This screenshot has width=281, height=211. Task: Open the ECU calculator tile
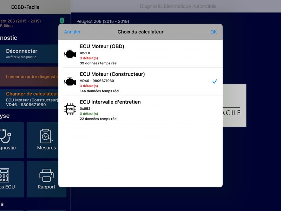[x=12, y=179]
